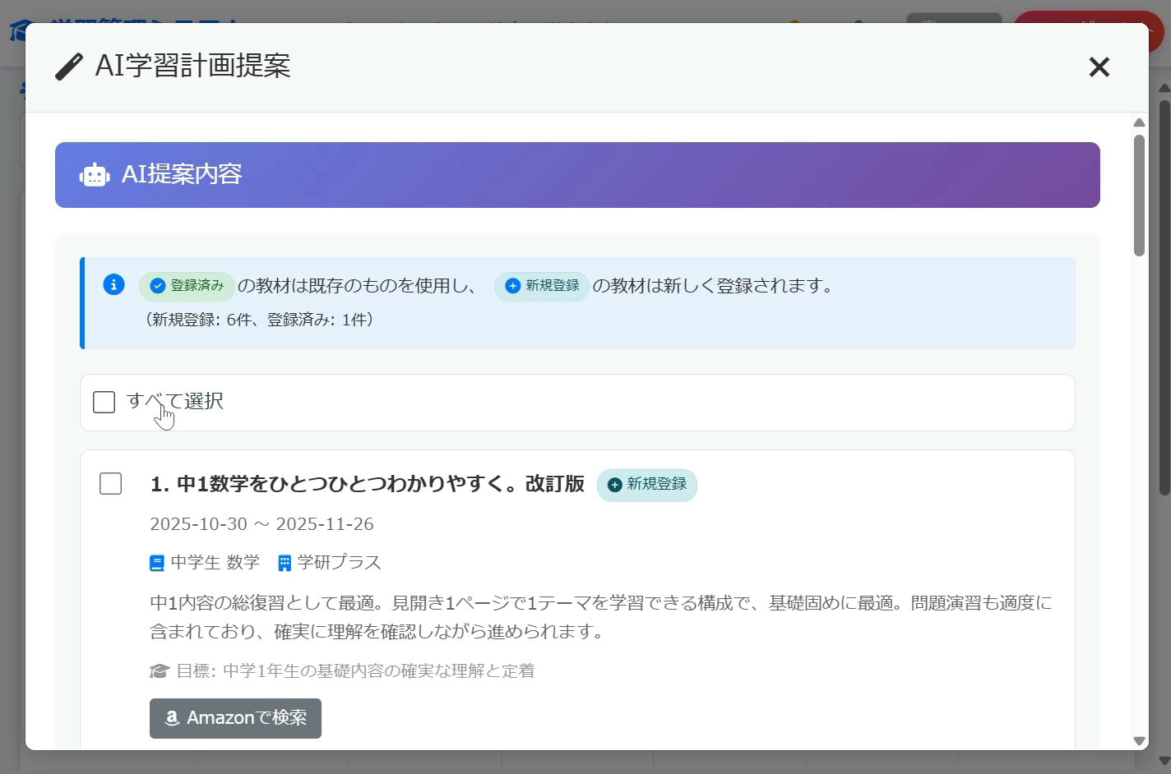Viewport: 1171px width, 774px height.
Task: Close the AI学習計画提案 dialog
Action: click(1099, 67)
